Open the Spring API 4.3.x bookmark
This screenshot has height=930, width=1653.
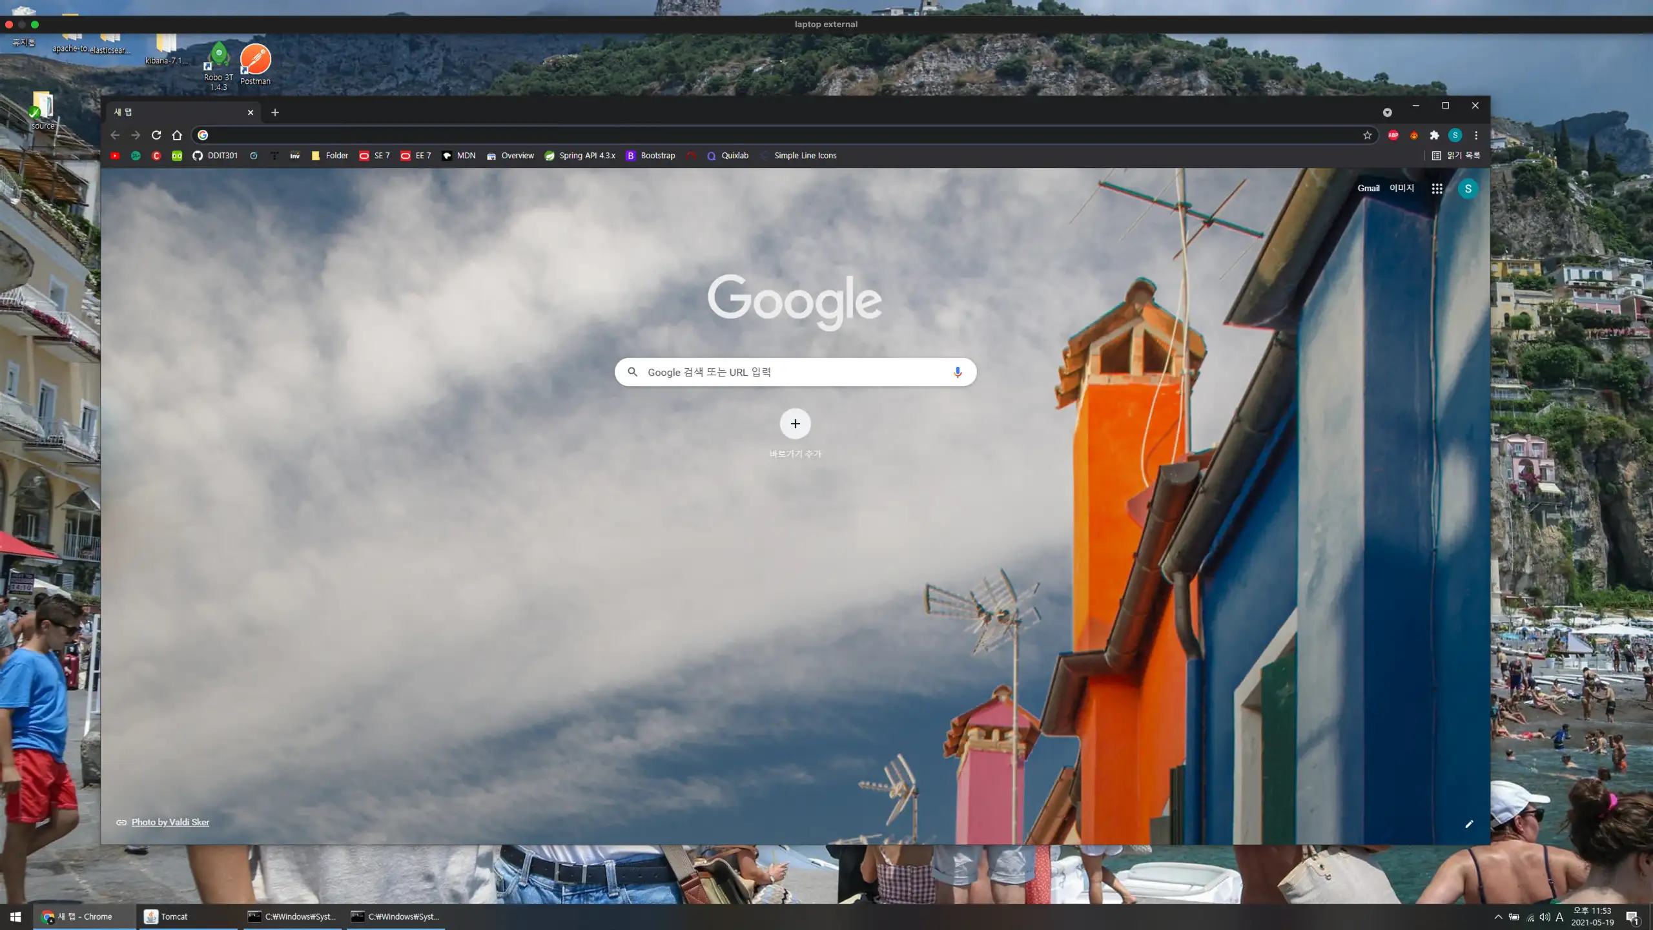tap(580, 156)
